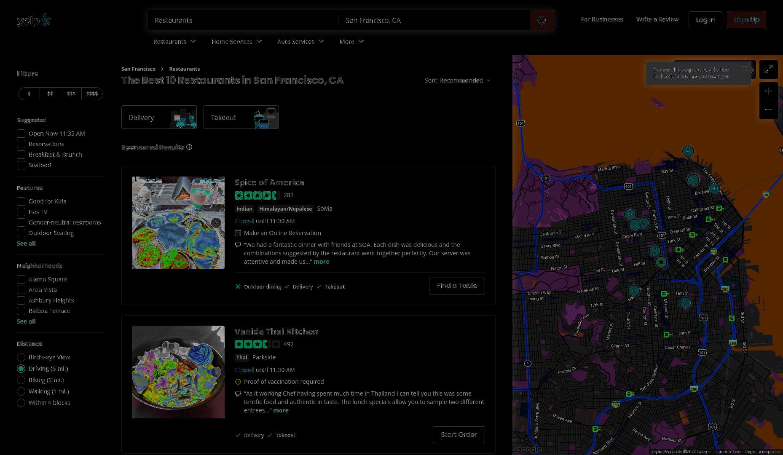The height and width of the screenshot is (455, 783).
Task: Select Walking (1 mi.) distance
Action: [21, 391]
